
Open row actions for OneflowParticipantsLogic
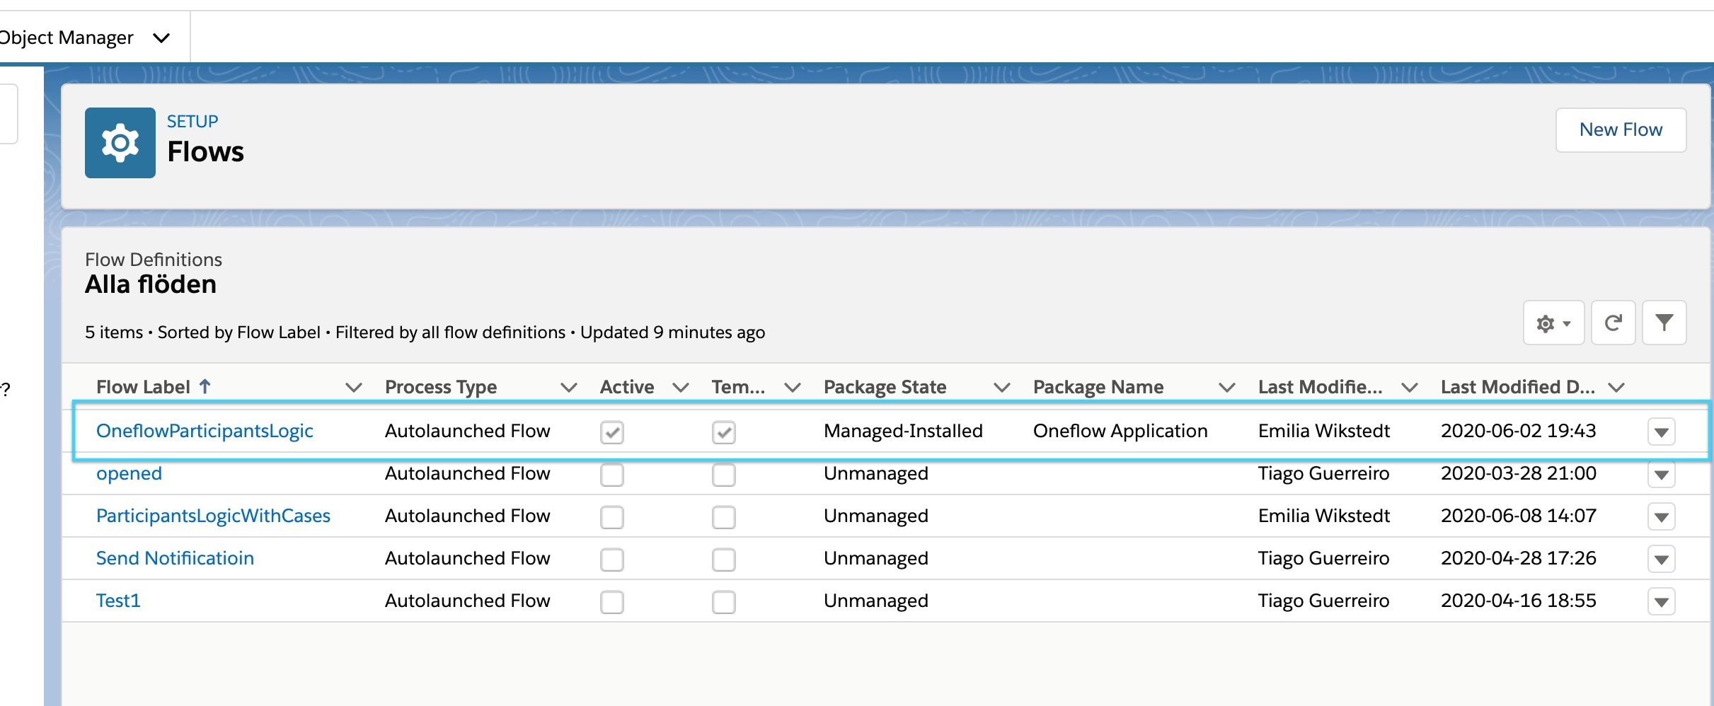[1661, 432]
